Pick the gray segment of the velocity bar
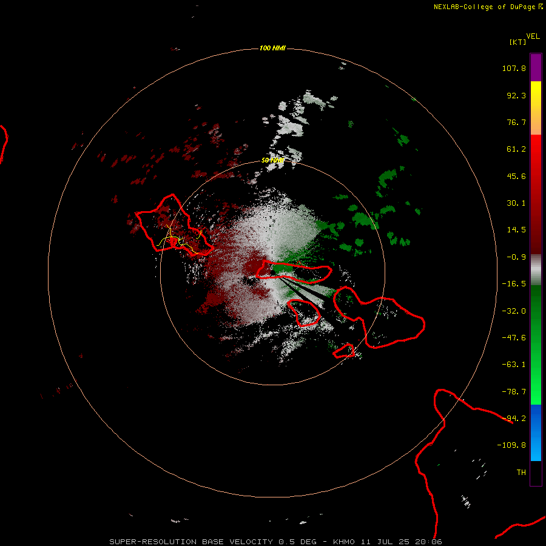Viewport: 546px width, 546px height. tap(536, 270)
